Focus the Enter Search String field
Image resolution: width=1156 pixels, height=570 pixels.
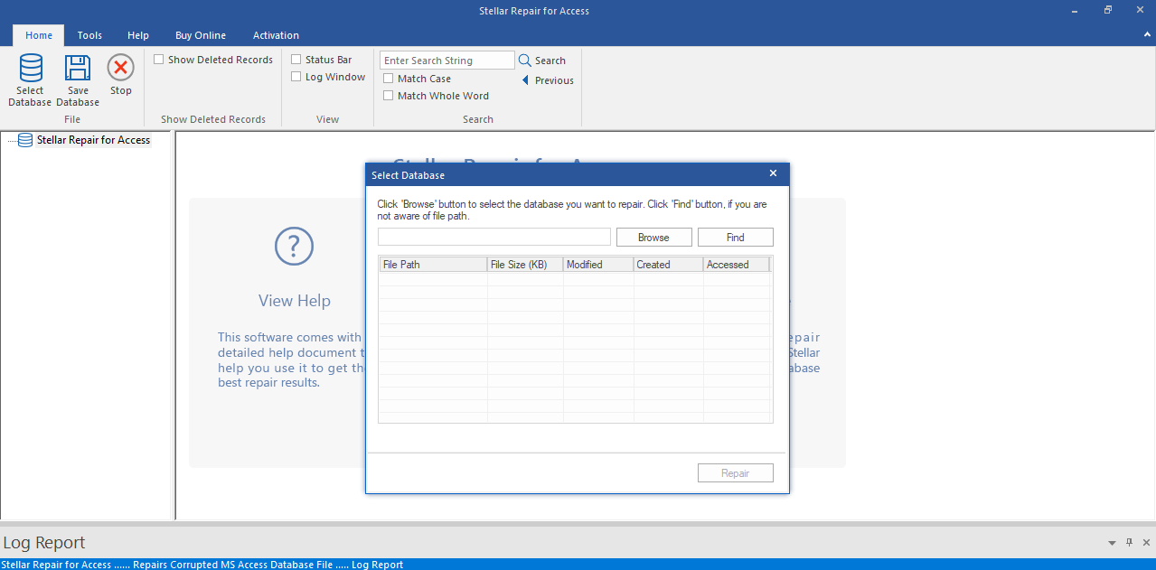point(447,61)
